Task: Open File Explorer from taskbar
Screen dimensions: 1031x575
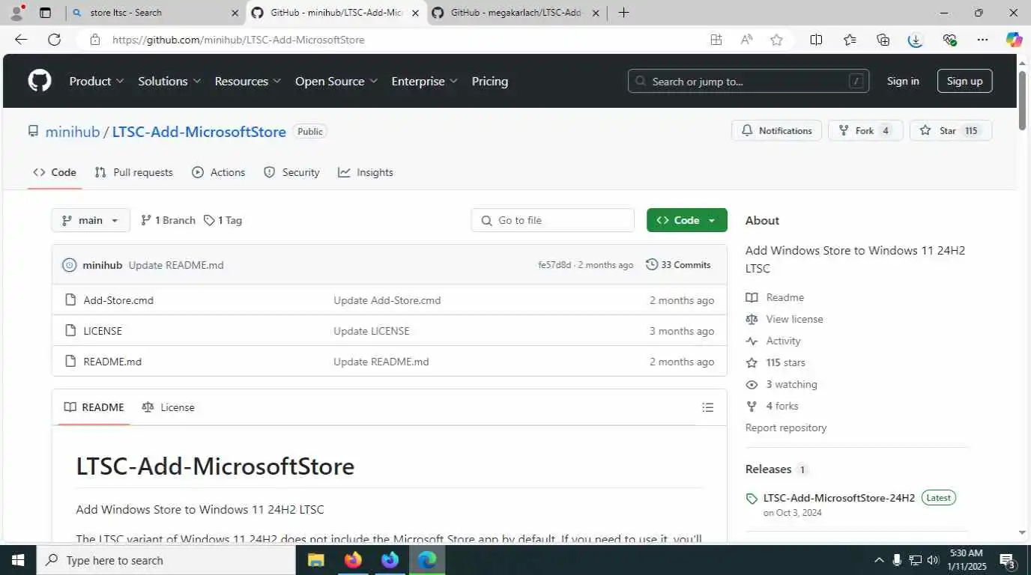Action: coord(315,560)
